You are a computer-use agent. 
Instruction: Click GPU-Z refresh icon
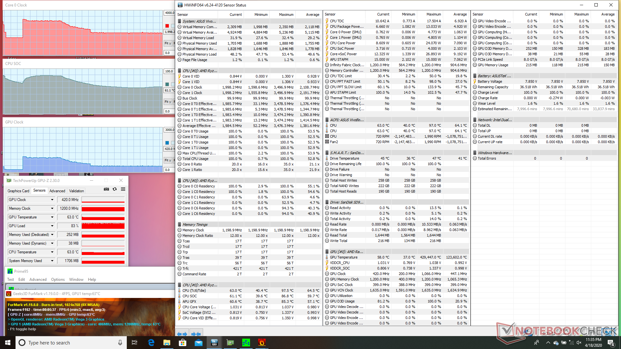point(114,189)
